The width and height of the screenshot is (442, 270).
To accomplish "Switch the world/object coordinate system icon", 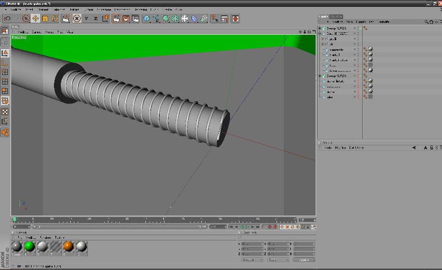I will tap(106, 18).
